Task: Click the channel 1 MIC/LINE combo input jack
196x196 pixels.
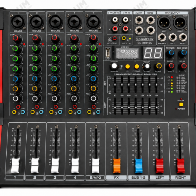Action: pyautogui.click(x=18, y=22)
